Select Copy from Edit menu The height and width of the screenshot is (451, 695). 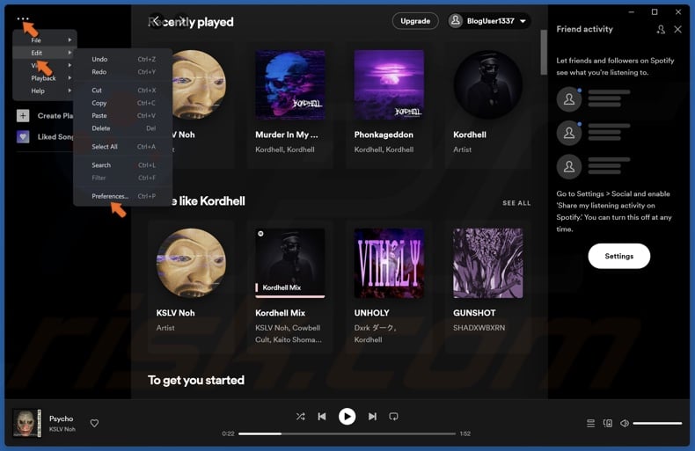tap(123, 103)
